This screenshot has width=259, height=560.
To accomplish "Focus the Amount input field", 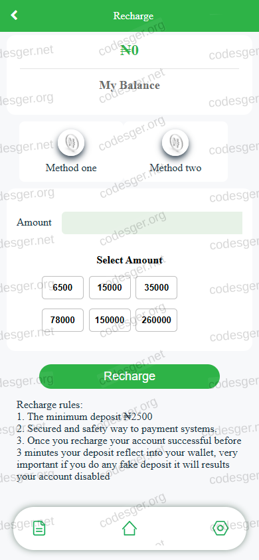I will pyautogui.click(x=152, y=223).
